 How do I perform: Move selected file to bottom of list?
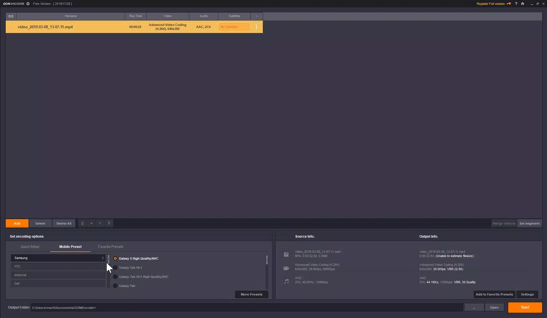point(109,223)
